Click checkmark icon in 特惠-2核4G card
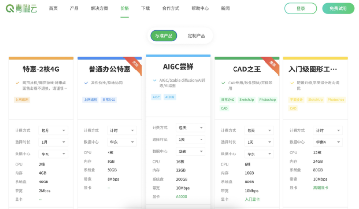 tap(17, 83)
